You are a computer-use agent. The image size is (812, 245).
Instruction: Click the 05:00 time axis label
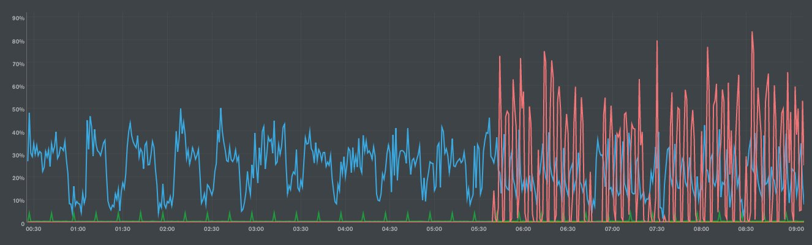point(434,229)
